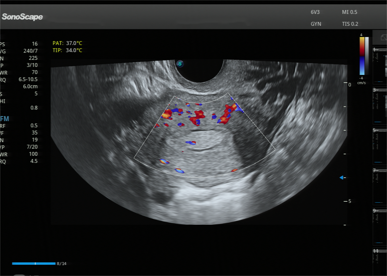Click the 6V3 probe label
387x276 pixels.
tap(315, 12)
